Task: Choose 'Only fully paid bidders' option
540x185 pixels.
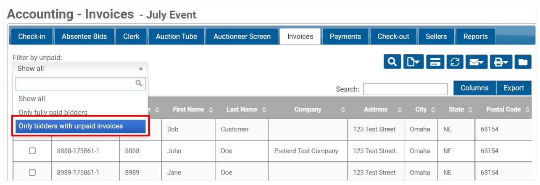Action: pyautogui.click(x=81, y=112)
